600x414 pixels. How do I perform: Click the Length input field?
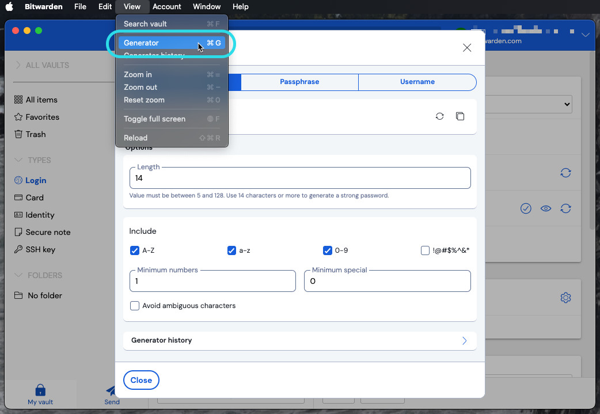tap(299, 178)
